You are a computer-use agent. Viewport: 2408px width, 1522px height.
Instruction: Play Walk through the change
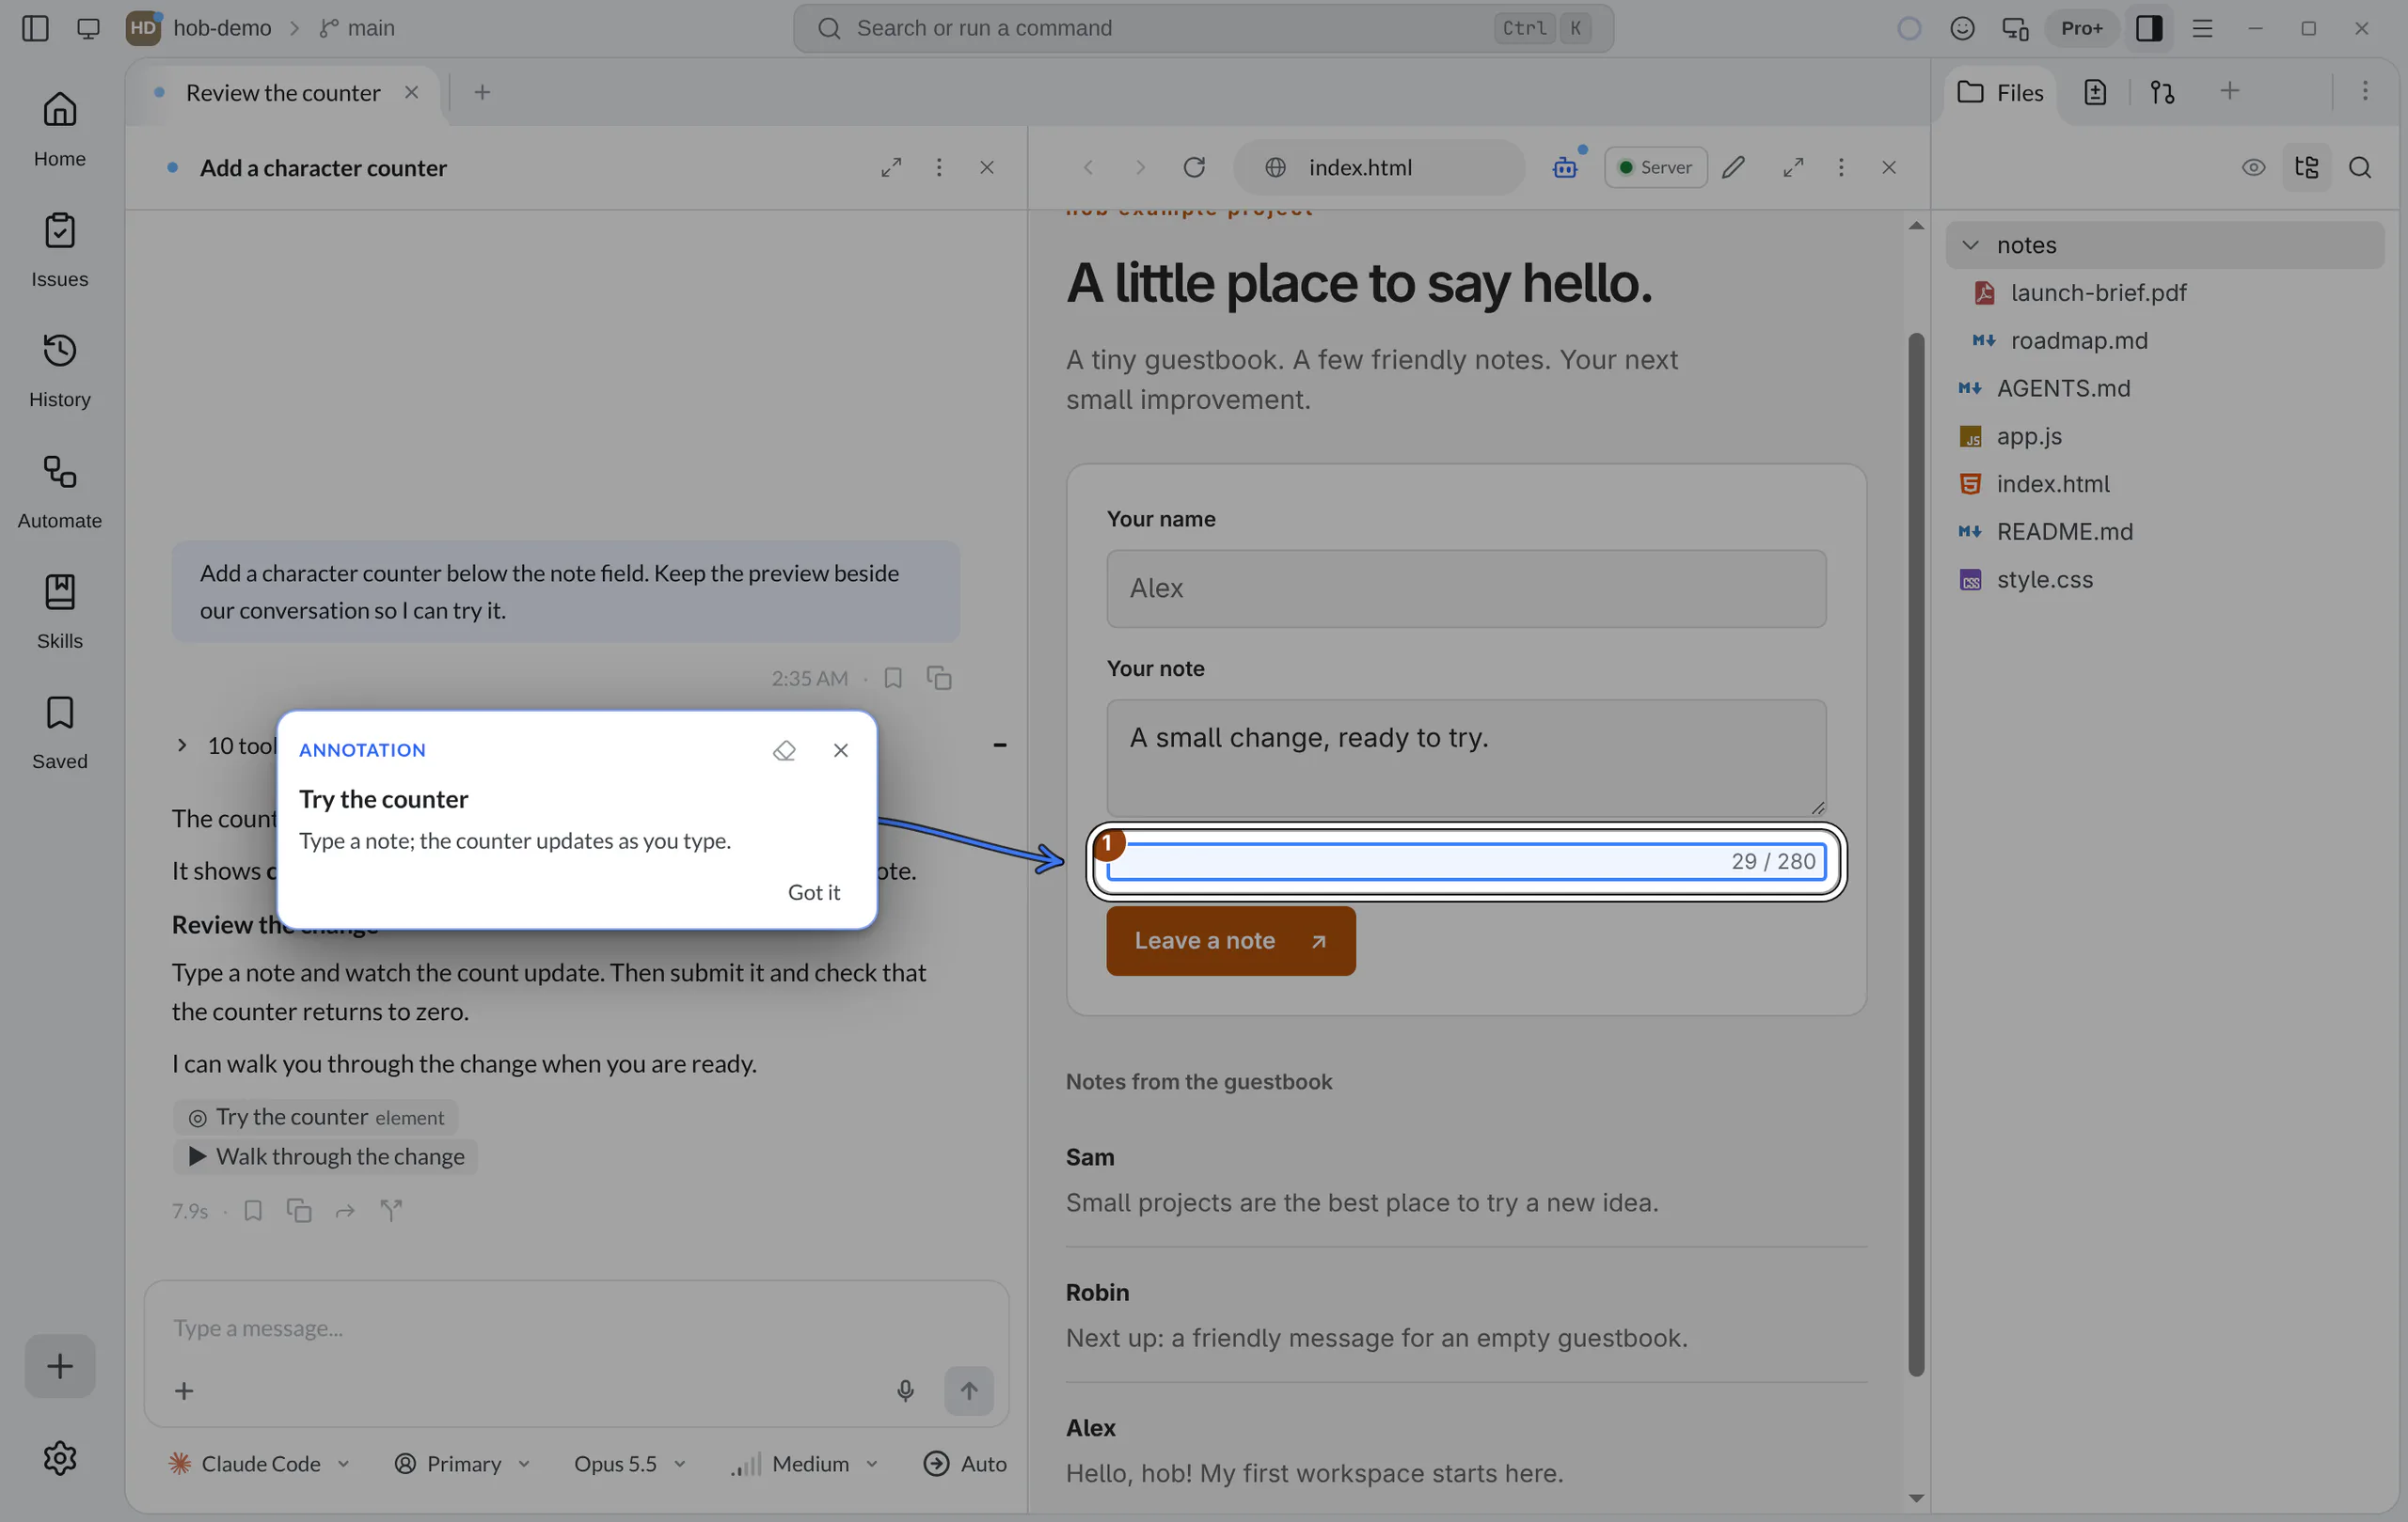pos(326,1156)
